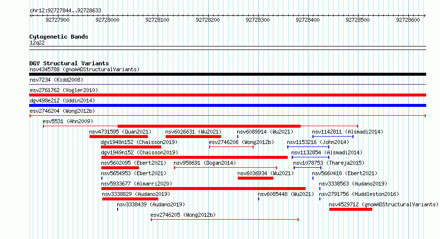Click the red bar under nsv6036934
The height and width of the screenshot is (239, 440).
pyautogui.click(x=256, y=178)
